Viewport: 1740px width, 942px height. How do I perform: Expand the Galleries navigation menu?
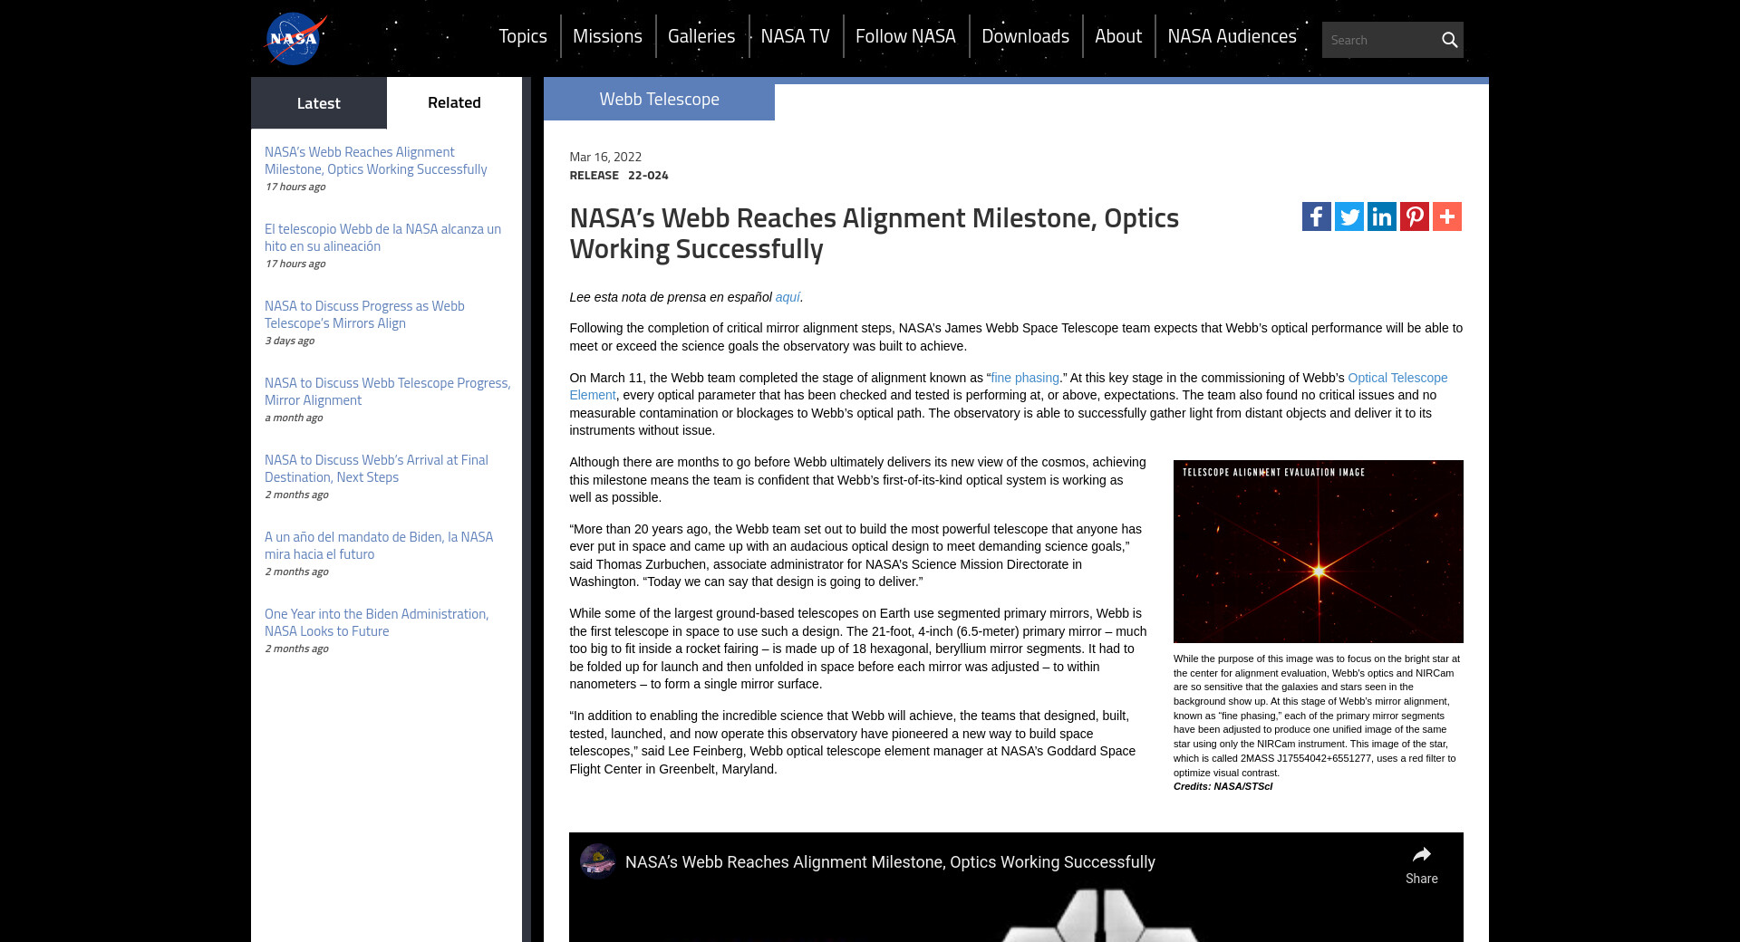pos(701,36)
